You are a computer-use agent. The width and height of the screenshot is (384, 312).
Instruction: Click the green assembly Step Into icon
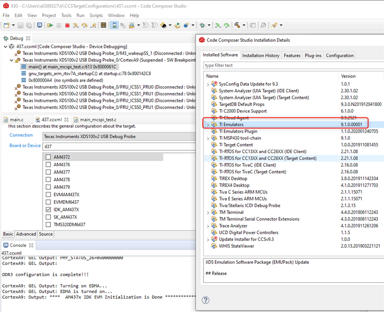[x=217, y=25]
